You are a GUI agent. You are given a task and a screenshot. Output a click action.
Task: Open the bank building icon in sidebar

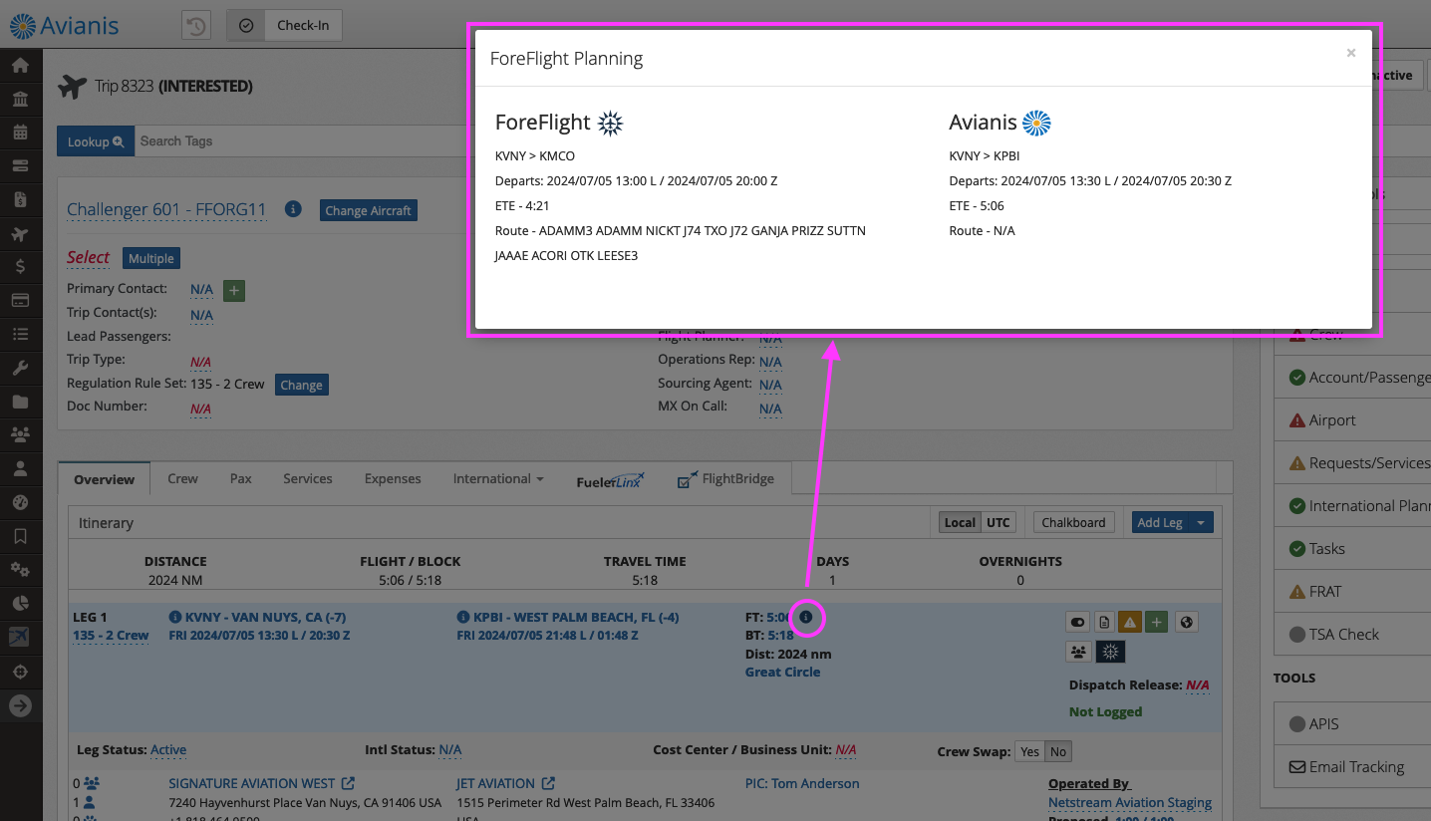coord(20,99)
